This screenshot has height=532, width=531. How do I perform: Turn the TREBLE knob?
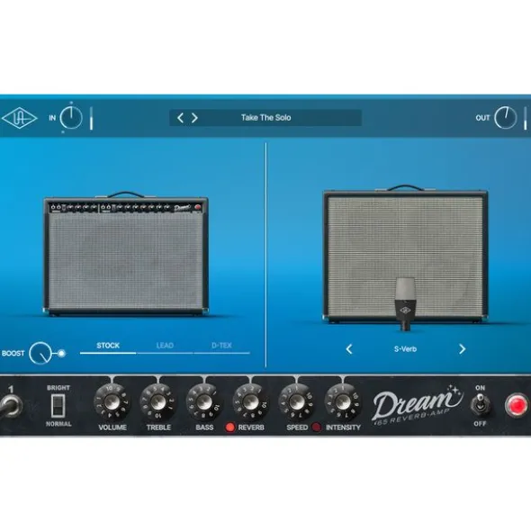point(158,402)
